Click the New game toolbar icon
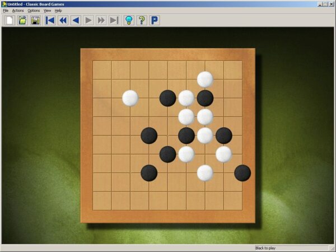The height and width of the screenshot is (252, 336). [x=10, y=21]
